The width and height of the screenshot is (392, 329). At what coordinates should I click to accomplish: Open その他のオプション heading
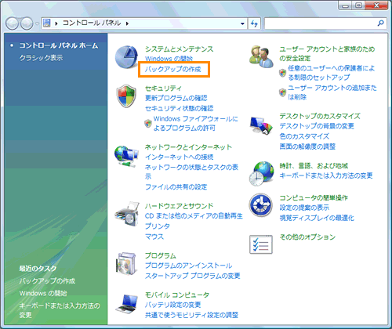tap(307, 237)
